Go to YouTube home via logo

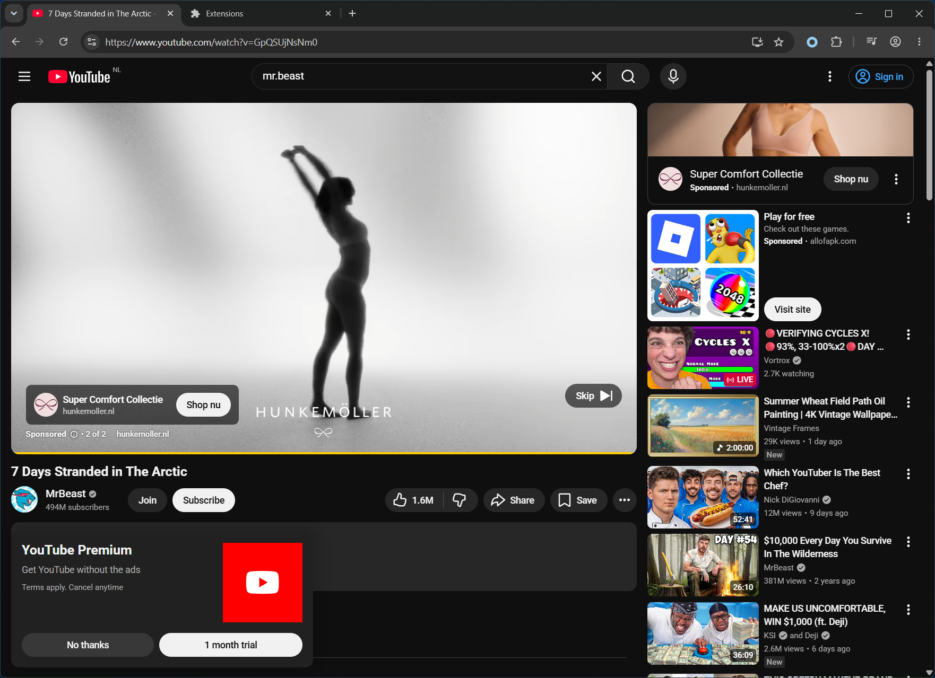80,77
